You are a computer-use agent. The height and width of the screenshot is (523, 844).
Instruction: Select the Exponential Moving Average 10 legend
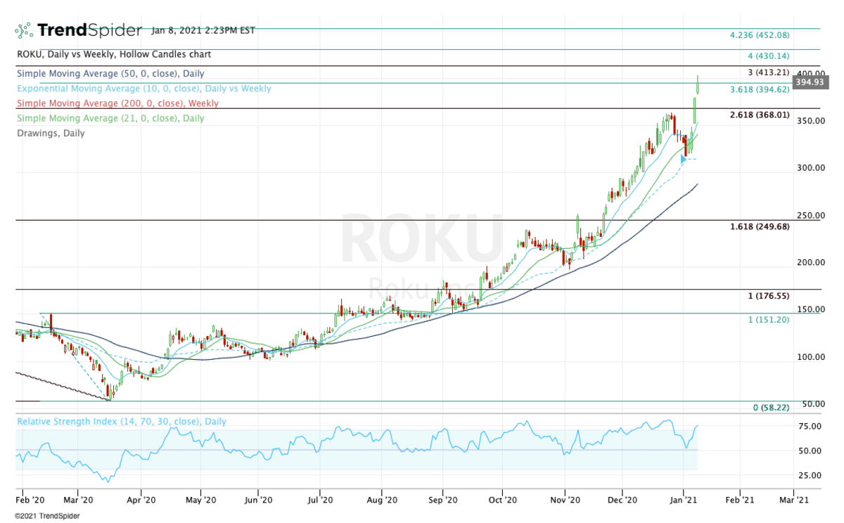tap(143, 89)
